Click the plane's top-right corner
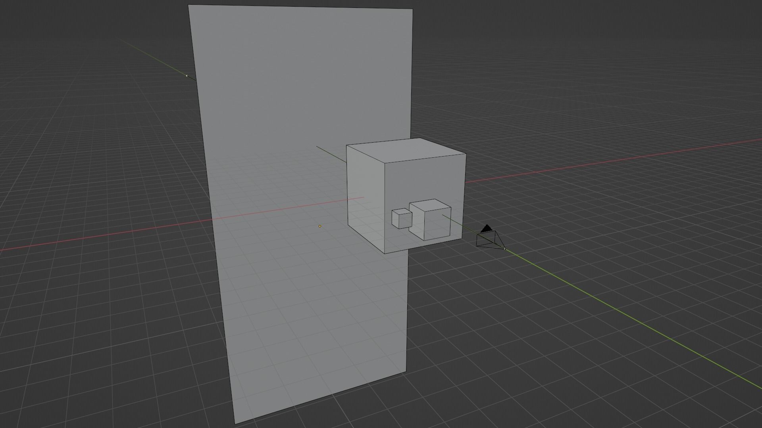762x428 pixels. tap(412, 10)
